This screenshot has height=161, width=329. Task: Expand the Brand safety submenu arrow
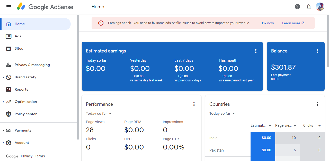[3, 77]
